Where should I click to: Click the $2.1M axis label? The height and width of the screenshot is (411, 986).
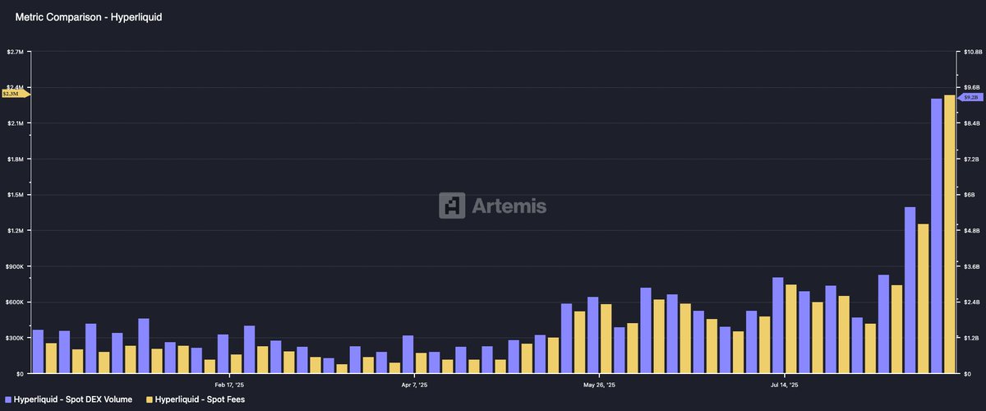[x=16, y=123]
